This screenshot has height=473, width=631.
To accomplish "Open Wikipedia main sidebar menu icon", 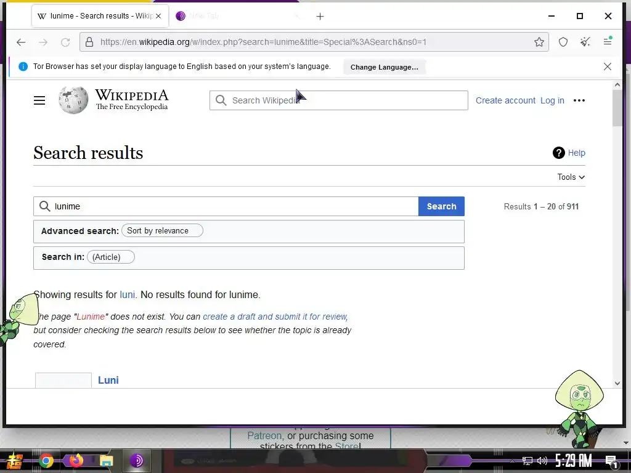I will (39, 100).
